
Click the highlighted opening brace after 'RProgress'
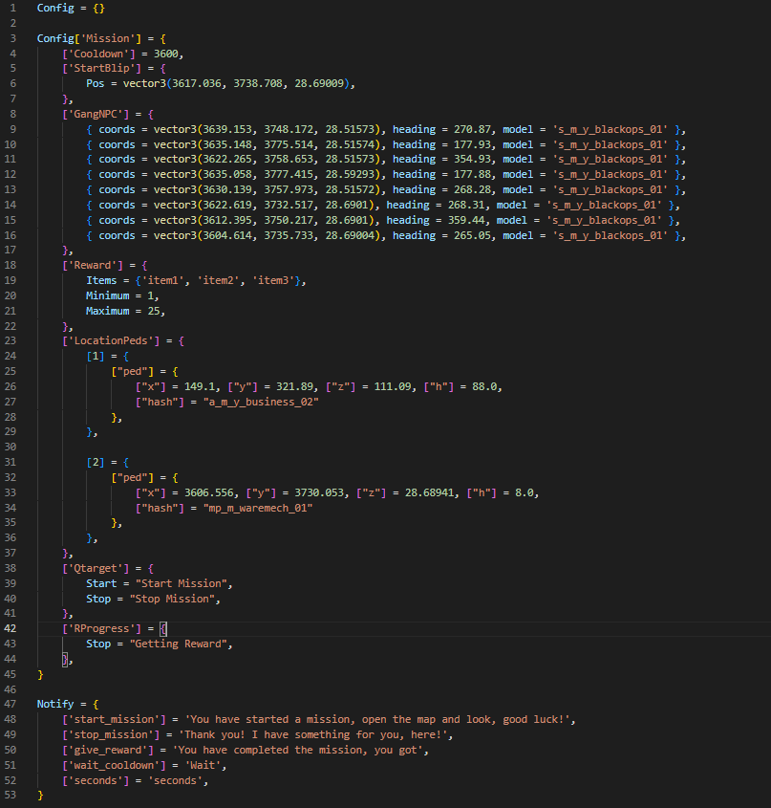163,628
